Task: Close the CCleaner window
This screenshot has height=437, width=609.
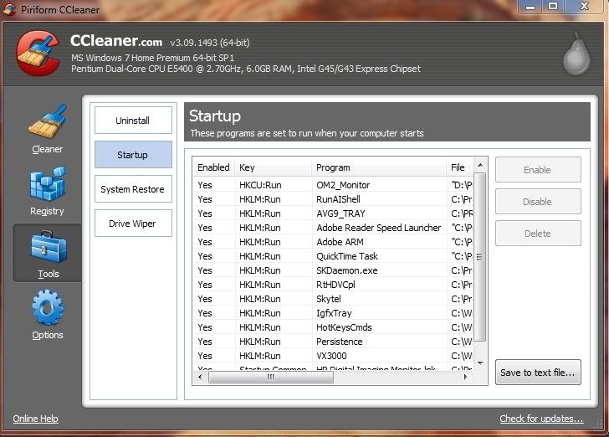Action: click(585, 6)
